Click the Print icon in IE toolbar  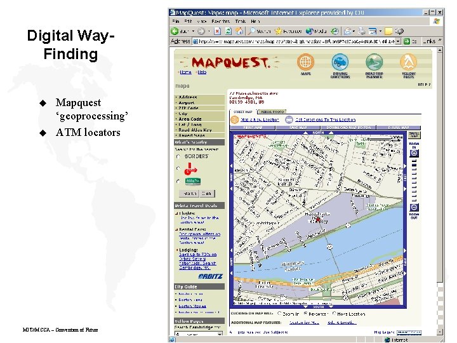click(362, 31)
